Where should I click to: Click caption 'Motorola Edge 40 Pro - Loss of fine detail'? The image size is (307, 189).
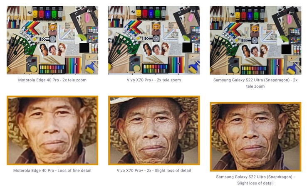click(x=52, y=170)
